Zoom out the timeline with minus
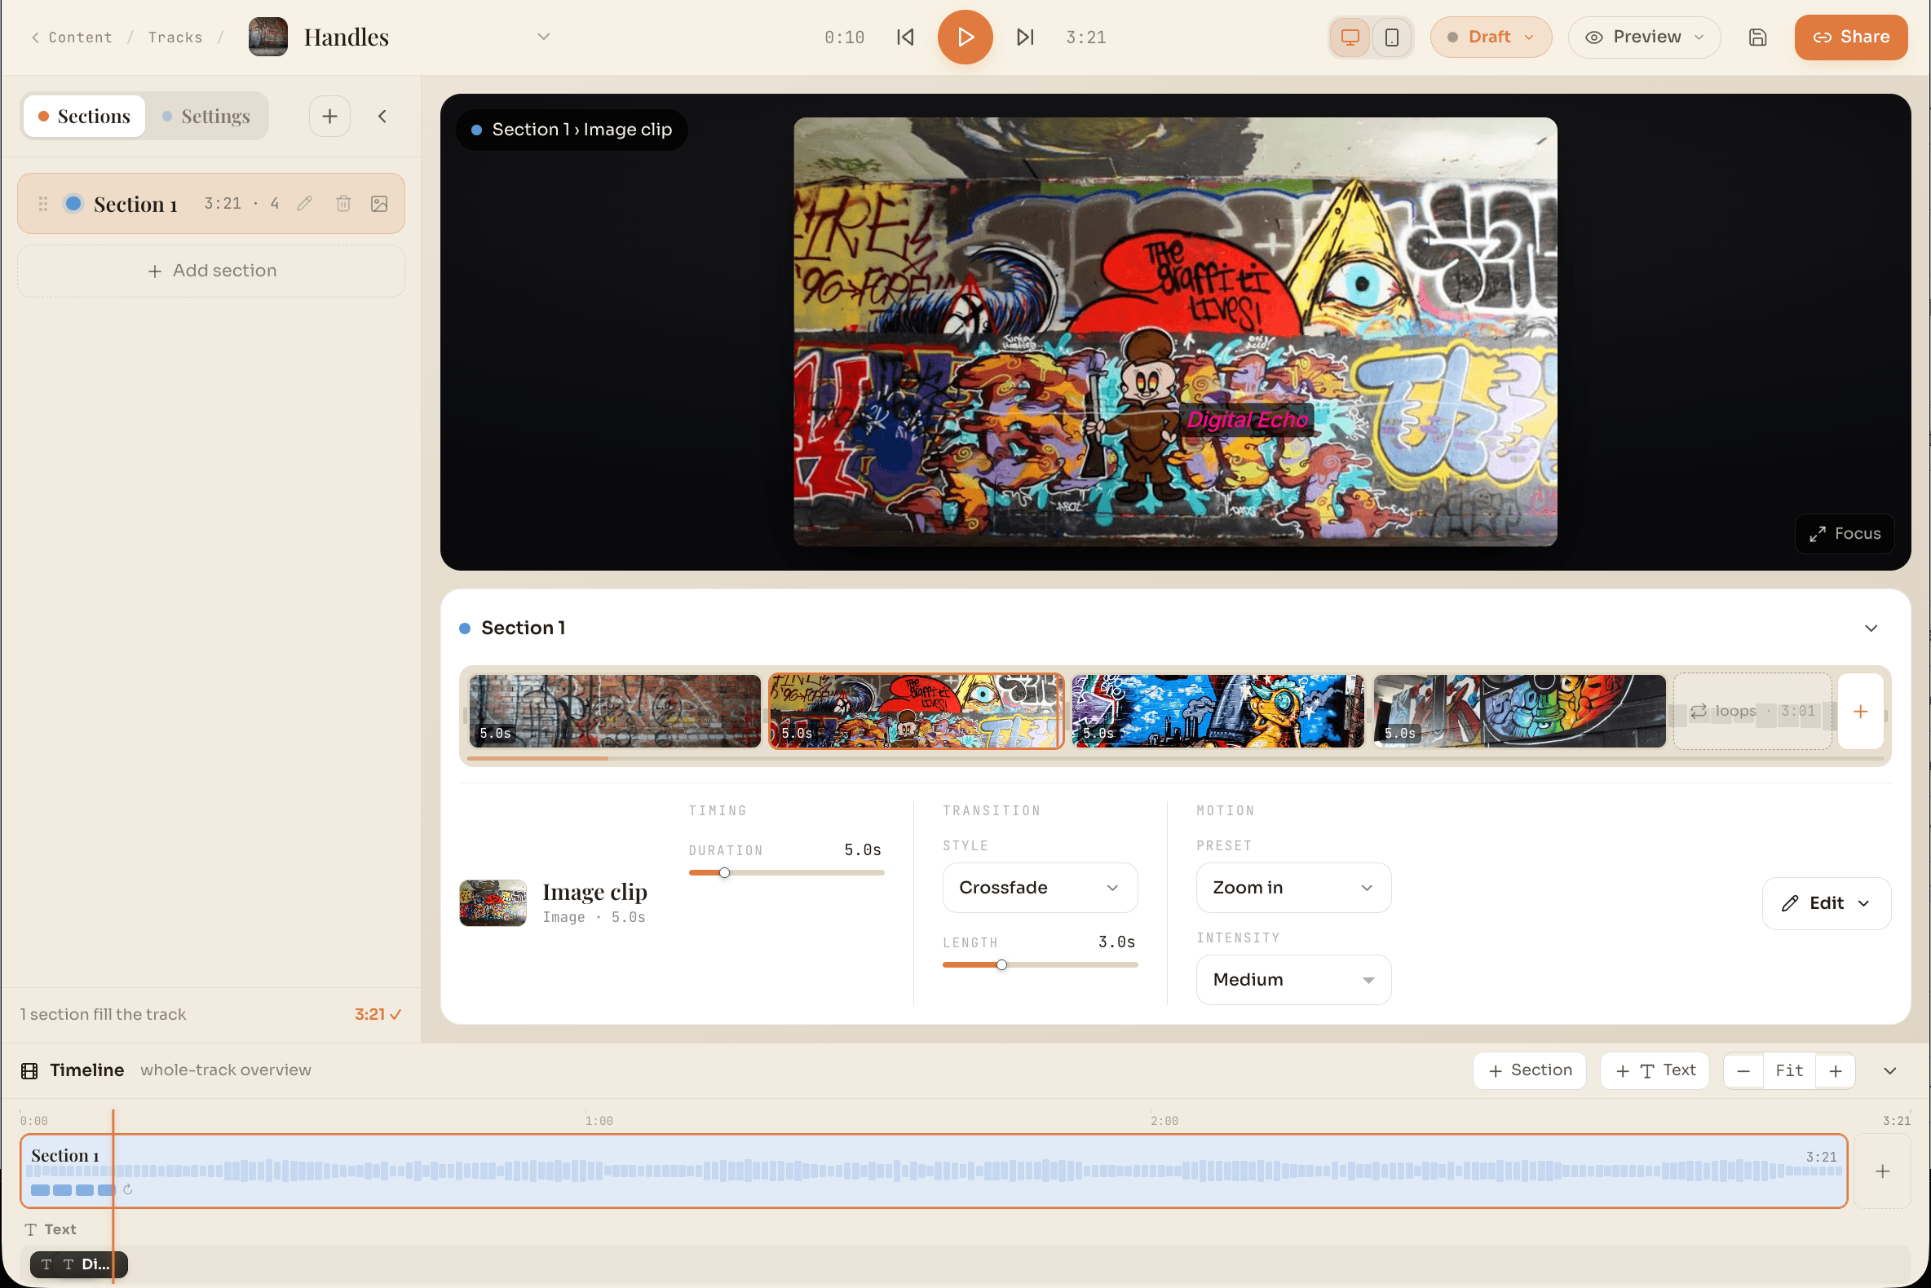Image resolution: width=1931 pixels, height=1288 pixels. 1743,1071
